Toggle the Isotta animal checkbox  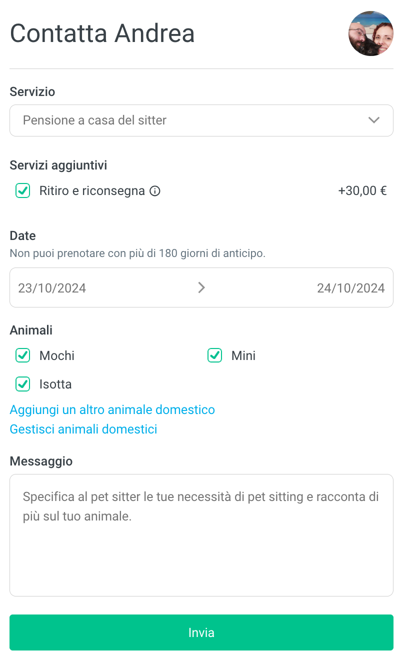coord(23,384)
